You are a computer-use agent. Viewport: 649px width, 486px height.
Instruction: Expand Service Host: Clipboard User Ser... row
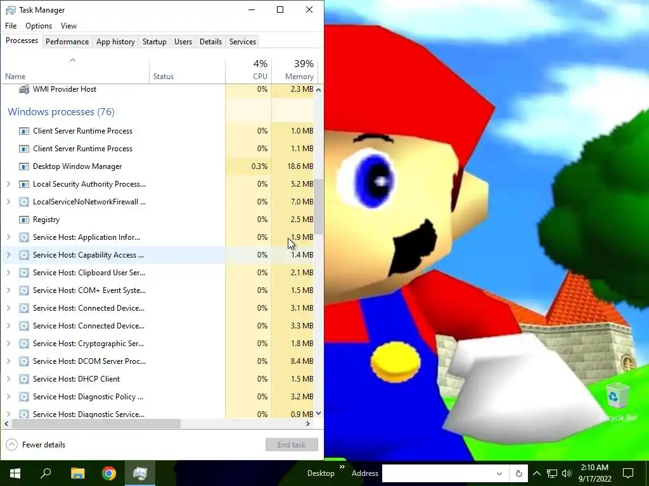click(x=8, y=273)
